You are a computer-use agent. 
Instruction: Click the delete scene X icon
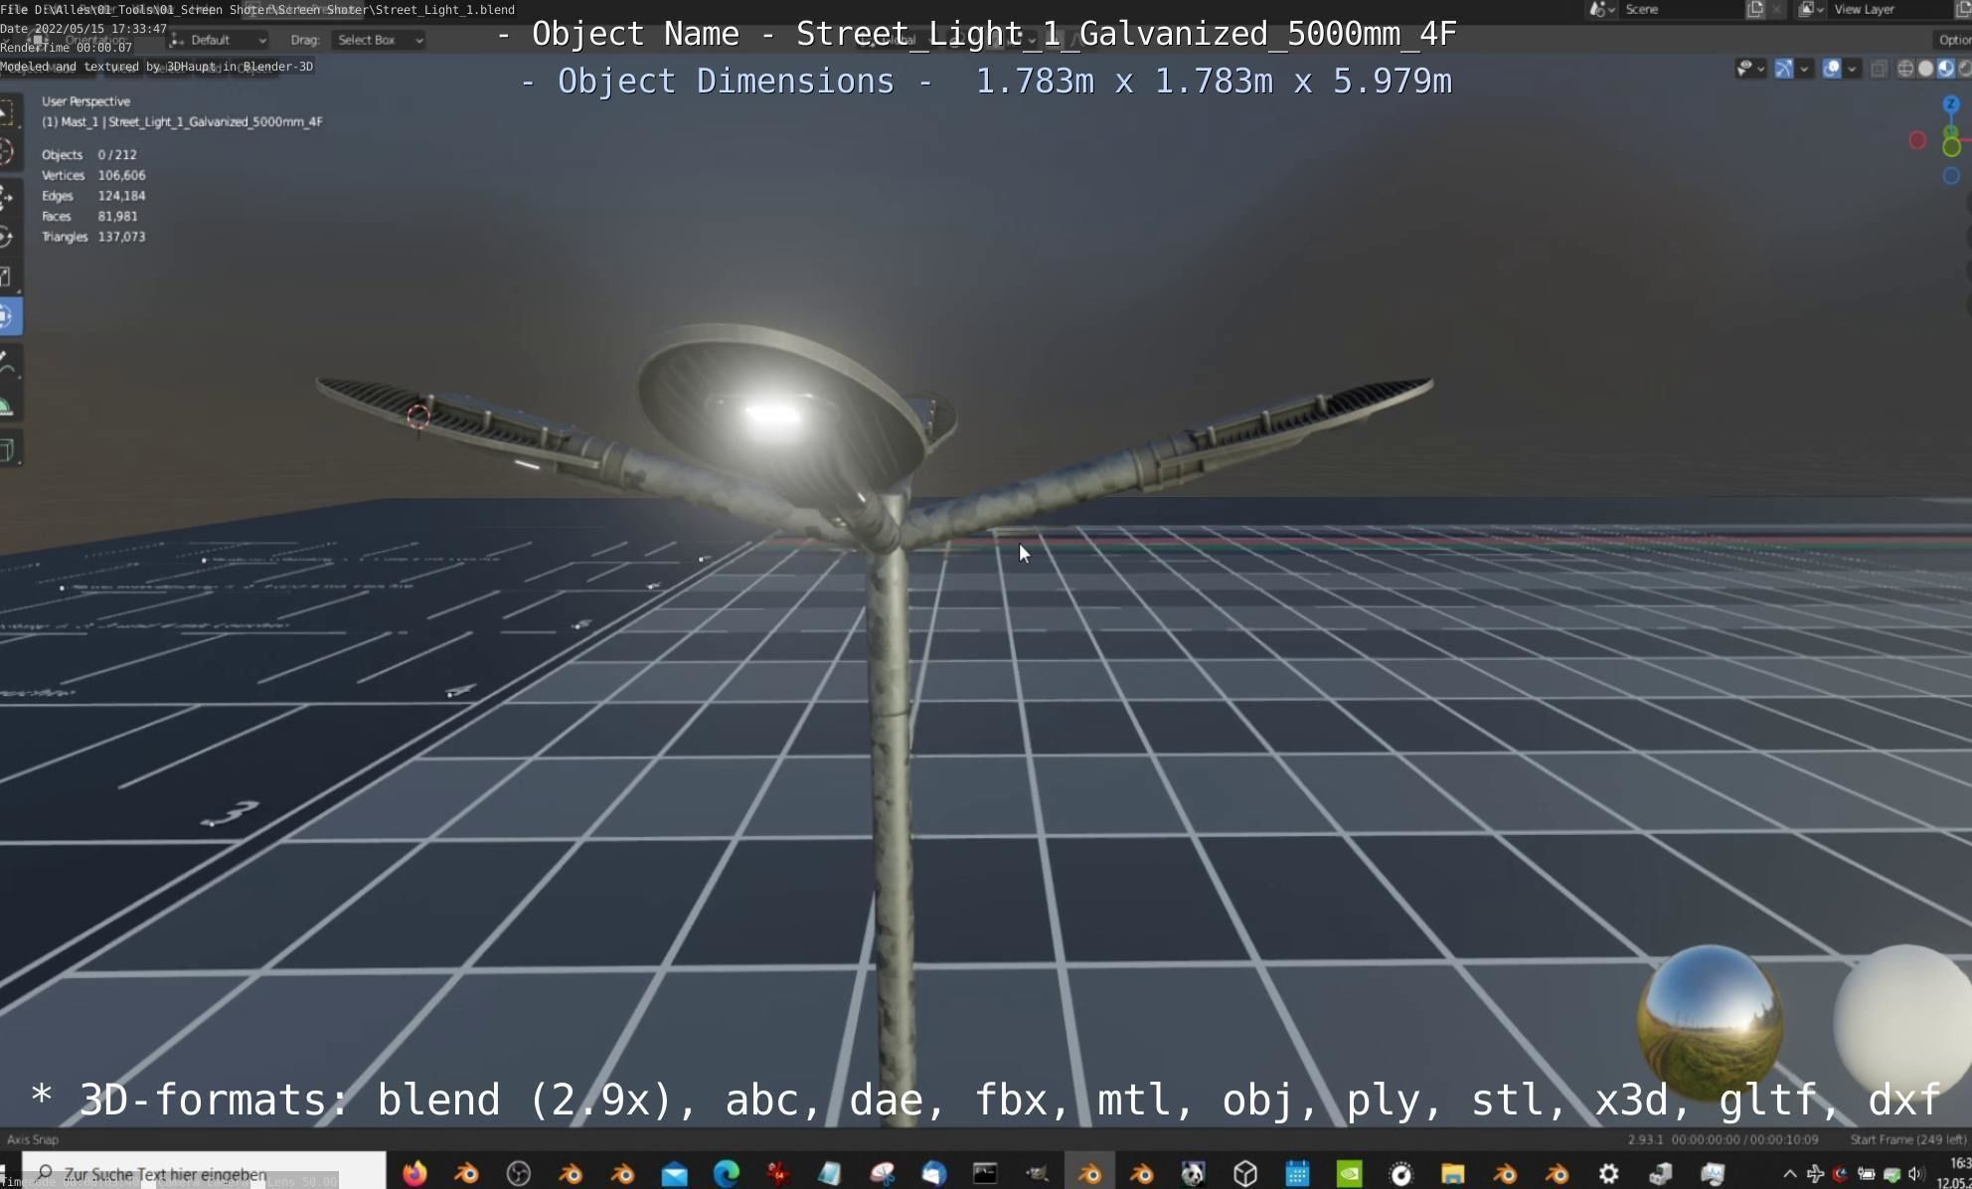coord(1776,9)
